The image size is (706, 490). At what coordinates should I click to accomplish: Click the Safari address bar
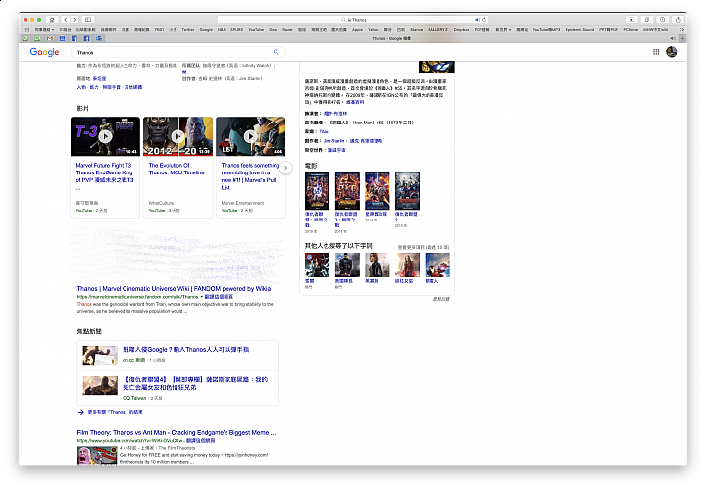coord(353,20)
